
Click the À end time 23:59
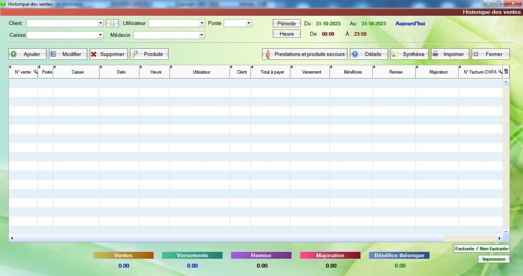pyautogui.click(x=360, y=34)
